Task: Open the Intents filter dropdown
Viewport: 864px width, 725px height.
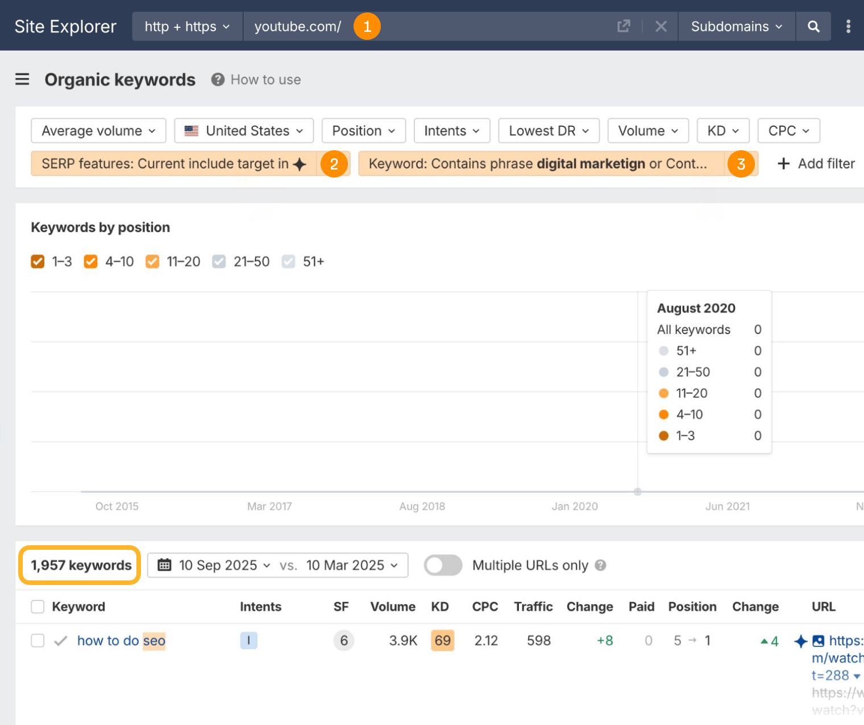Action: point(452,131)
